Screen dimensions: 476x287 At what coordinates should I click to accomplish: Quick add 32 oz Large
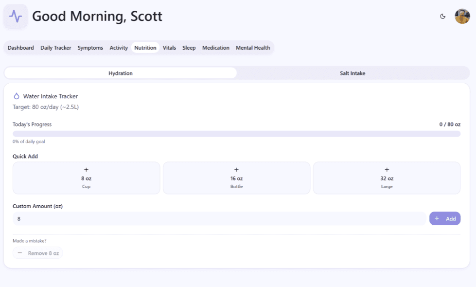[387, 178]
